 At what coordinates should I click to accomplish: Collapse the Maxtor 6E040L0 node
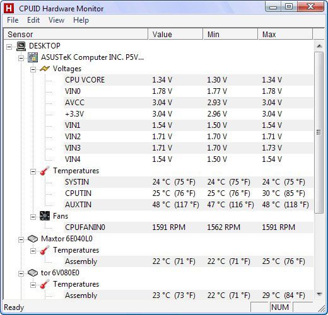pos(21,239)
